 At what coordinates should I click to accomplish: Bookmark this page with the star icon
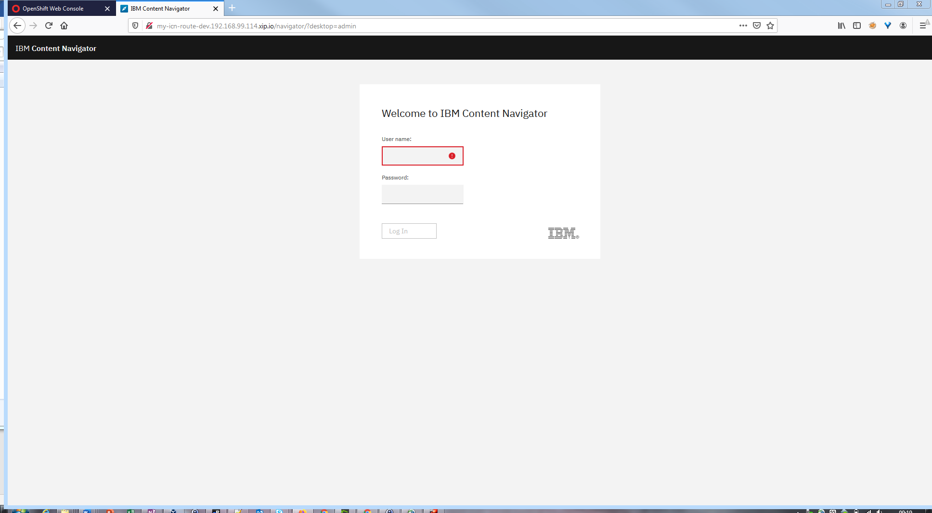pyautogui.click(x=770, y=26)
